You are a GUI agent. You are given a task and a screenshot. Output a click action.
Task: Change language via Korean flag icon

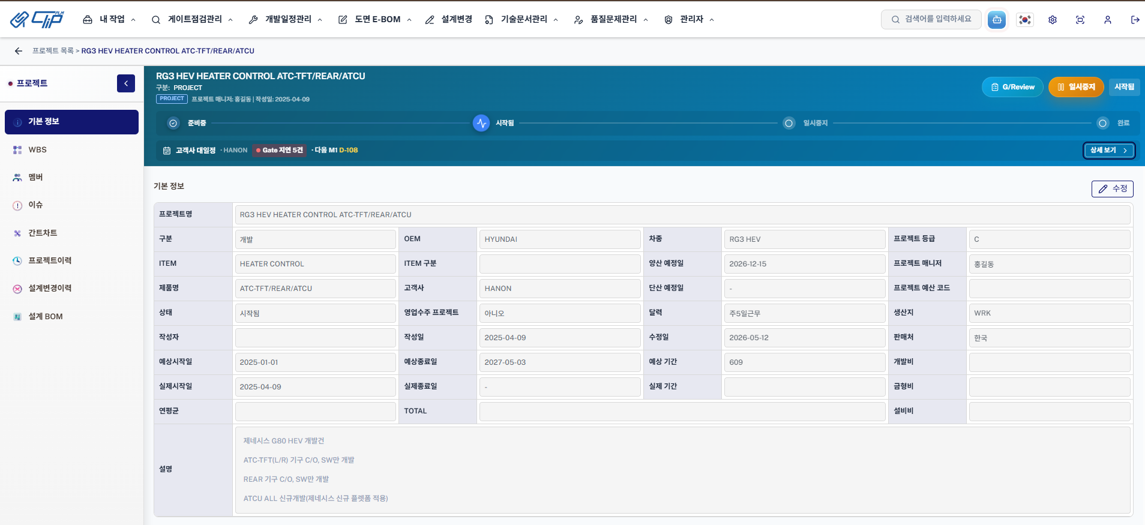pyautogui.click(x=1025, y=20)
